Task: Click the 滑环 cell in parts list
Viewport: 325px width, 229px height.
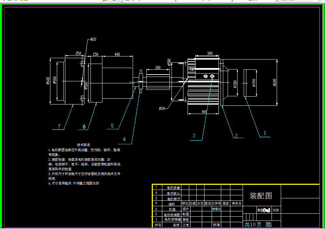Action: (x=172, y=204)
